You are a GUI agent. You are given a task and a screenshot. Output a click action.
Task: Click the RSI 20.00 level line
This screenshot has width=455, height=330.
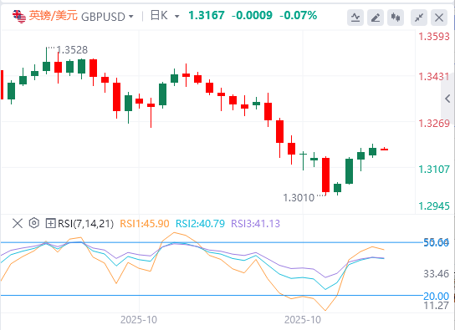[212, 296]
